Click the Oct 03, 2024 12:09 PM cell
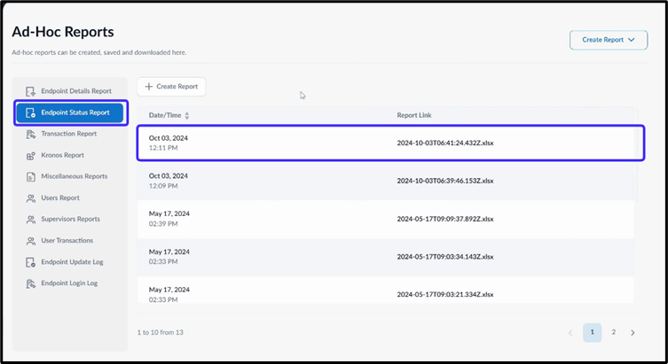The image size is (668, 364). pos(169,182)
